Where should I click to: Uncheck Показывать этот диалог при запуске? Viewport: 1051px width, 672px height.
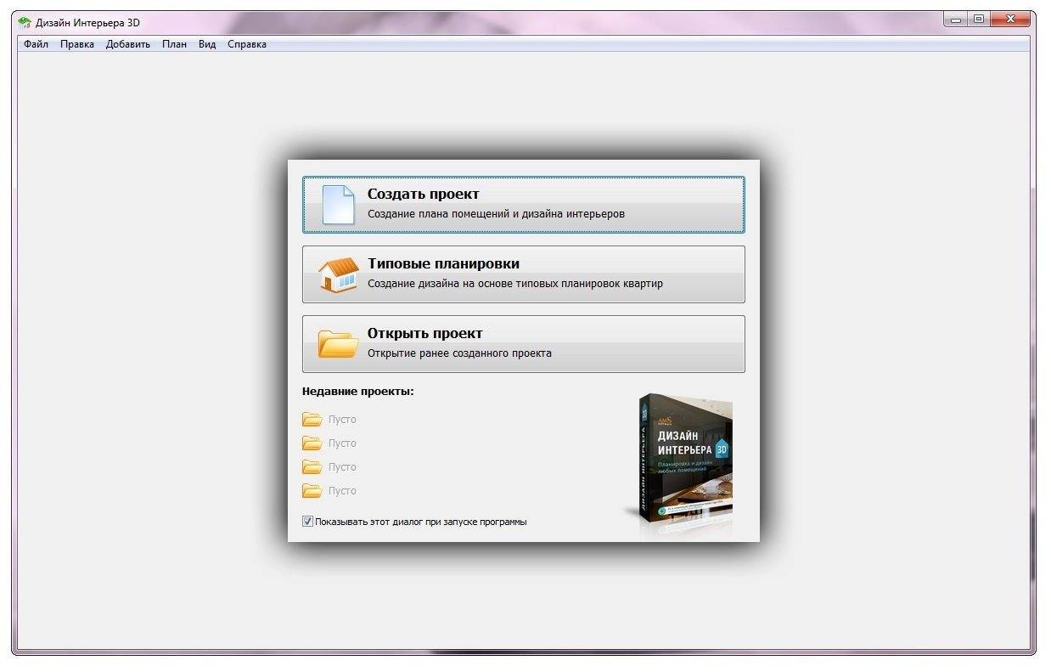point(307,522)
